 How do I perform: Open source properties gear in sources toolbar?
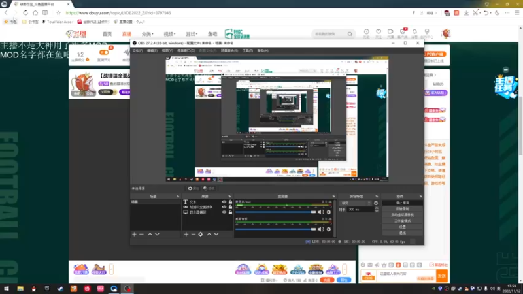tap(201, 235)
